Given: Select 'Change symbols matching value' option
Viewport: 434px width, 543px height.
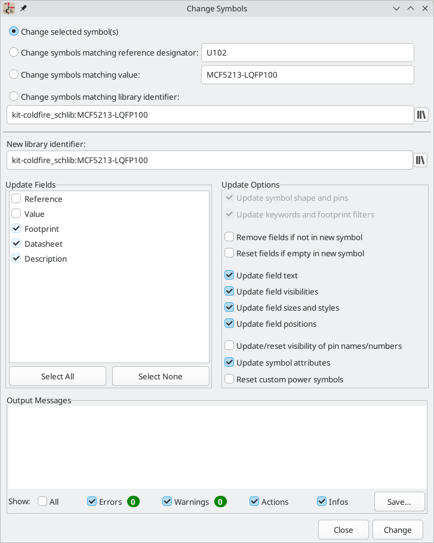Looking at the screenshot, I should [14, 75].
